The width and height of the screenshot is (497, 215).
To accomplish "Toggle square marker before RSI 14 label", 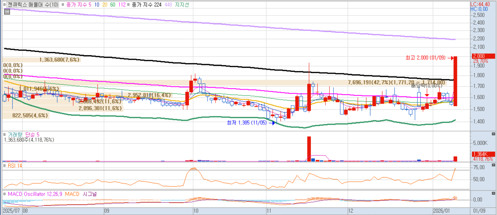I will 5,166.
